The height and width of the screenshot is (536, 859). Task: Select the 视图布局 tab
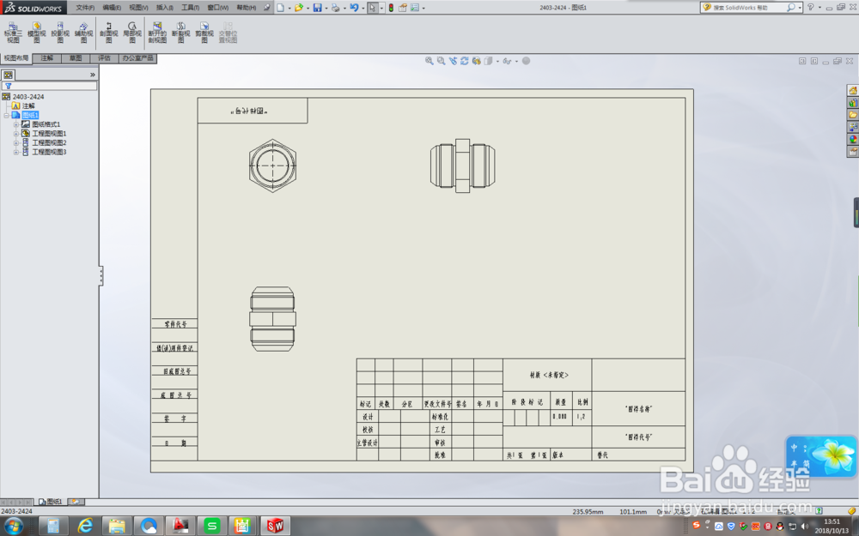pyautogui.click(x=15, y=58)
